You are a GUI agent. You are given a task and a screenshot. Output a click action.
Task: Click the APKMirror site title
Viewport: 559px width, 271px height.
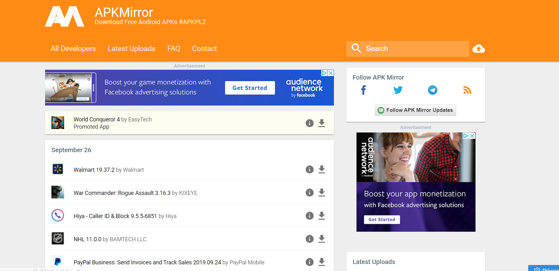click(x=124, y=12)
